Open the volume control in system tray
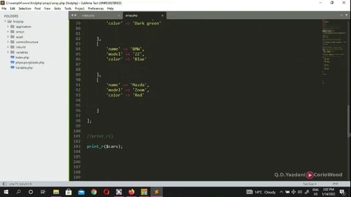Viewport: 351px width, 197px height. [300, 192]
